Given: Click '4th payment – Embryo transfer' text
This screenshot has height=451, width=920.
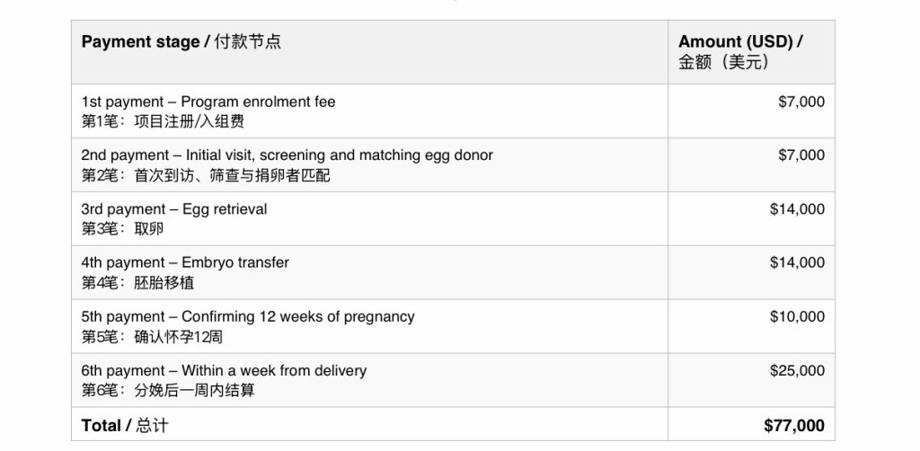Looking at the screenshot, I should click(x=185, y=263).
